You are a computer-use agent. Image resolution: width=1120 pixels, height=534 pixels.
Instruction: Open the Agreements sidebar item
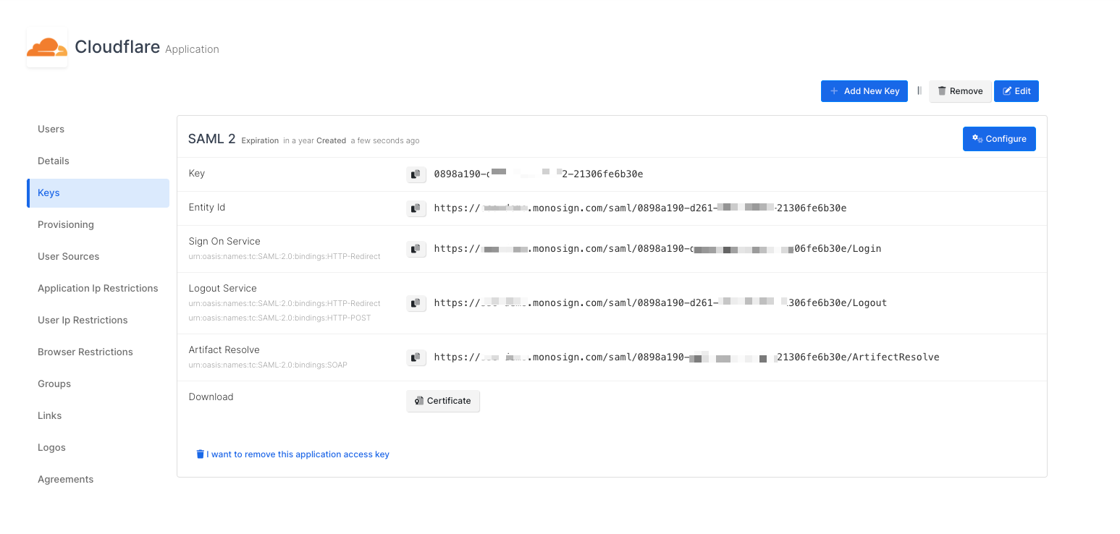(x=66, y=480)
